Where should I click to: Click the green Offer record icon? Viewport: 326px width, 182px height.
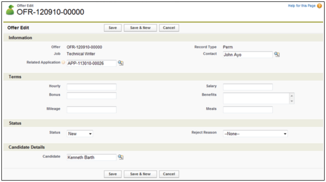[x=10, y=11]
